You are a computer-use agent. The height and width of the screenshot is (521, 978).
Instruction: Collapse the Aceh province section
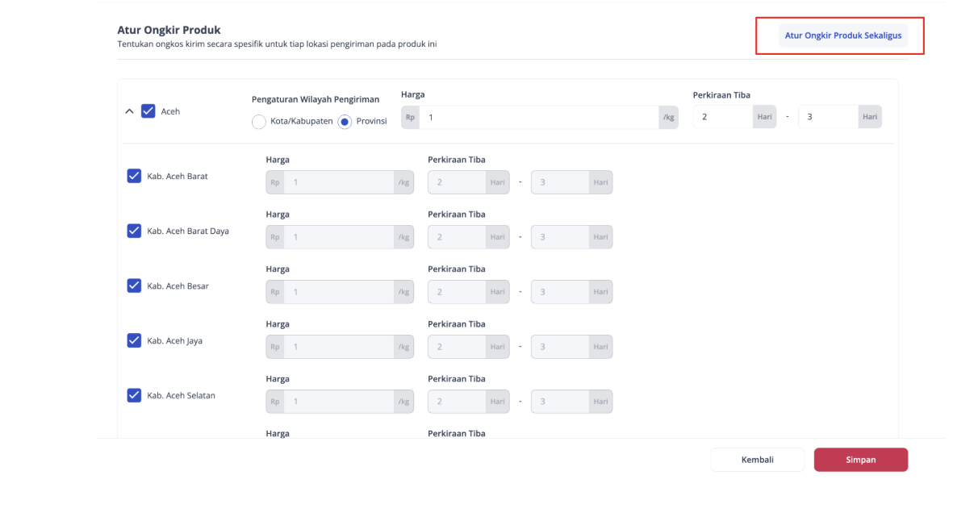coord(129,111)
